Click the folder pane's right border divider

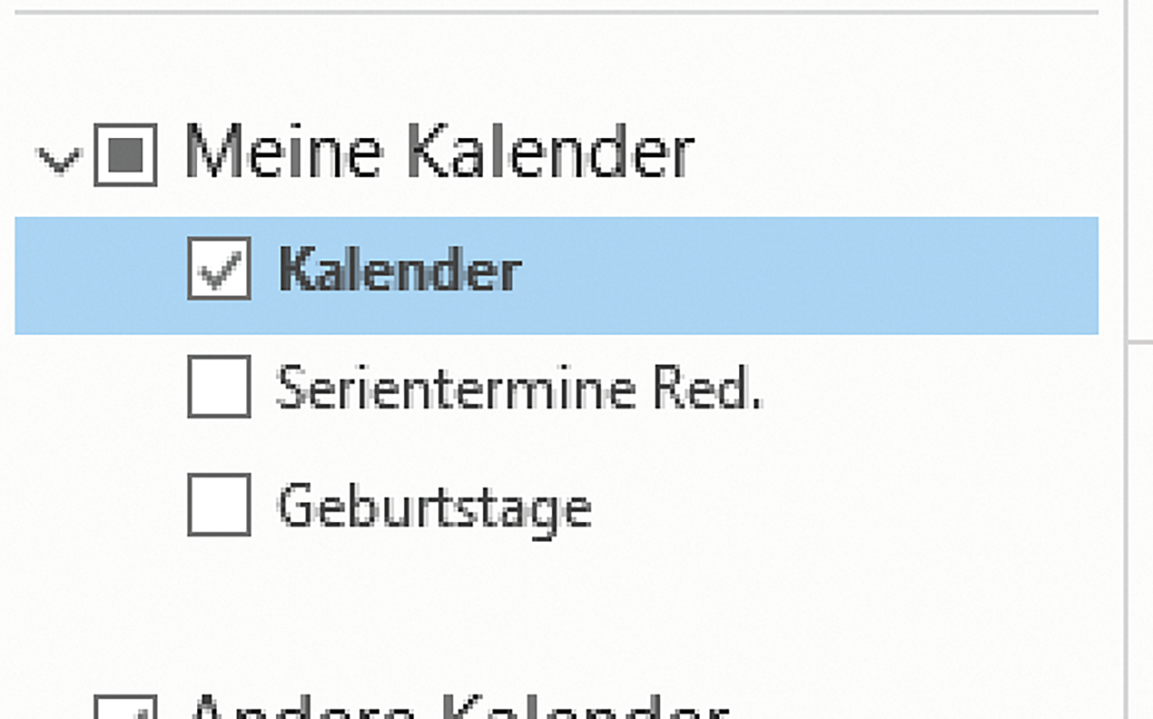click(1127, 246)
